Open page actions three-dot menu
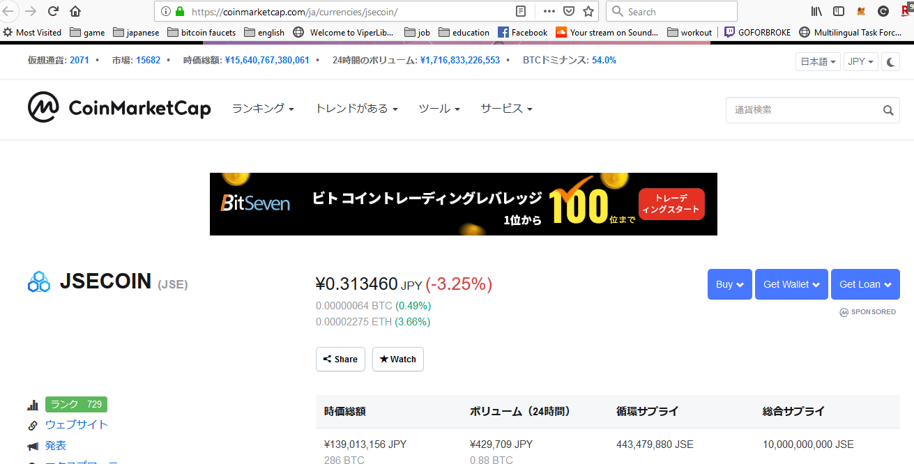The image size is (914, 464). [549, 11]
